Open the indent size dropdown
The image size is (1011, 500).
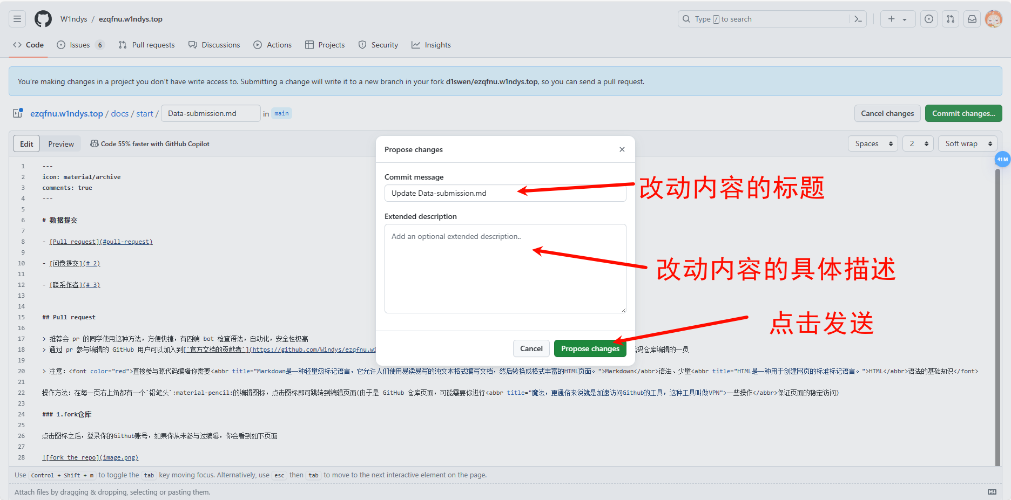pyautogui.click(x=918, y=143)
